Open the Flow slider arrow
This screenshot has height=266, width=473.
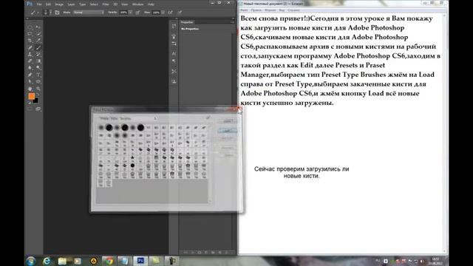click(x=163, y=13)
